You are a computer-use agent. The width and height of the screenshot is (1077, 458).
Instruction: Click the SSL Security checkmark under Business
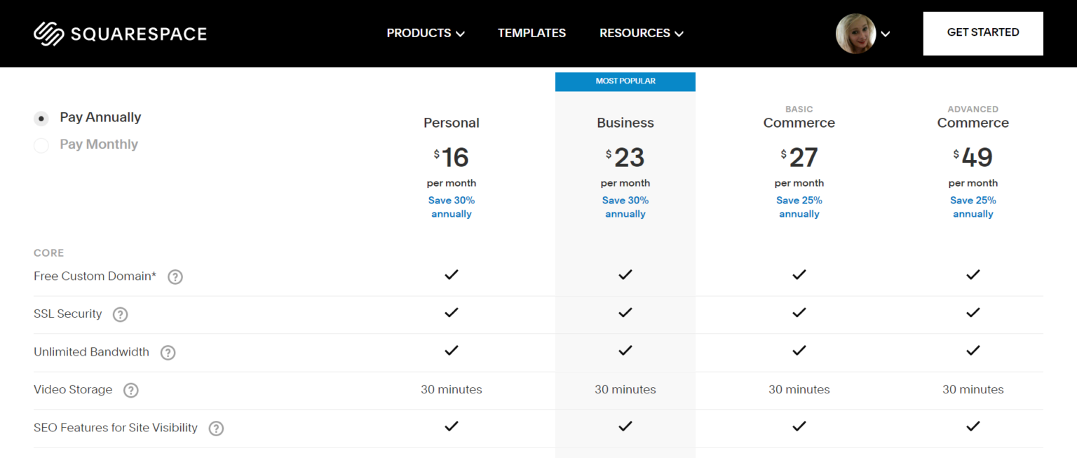(x=625, y=313)
